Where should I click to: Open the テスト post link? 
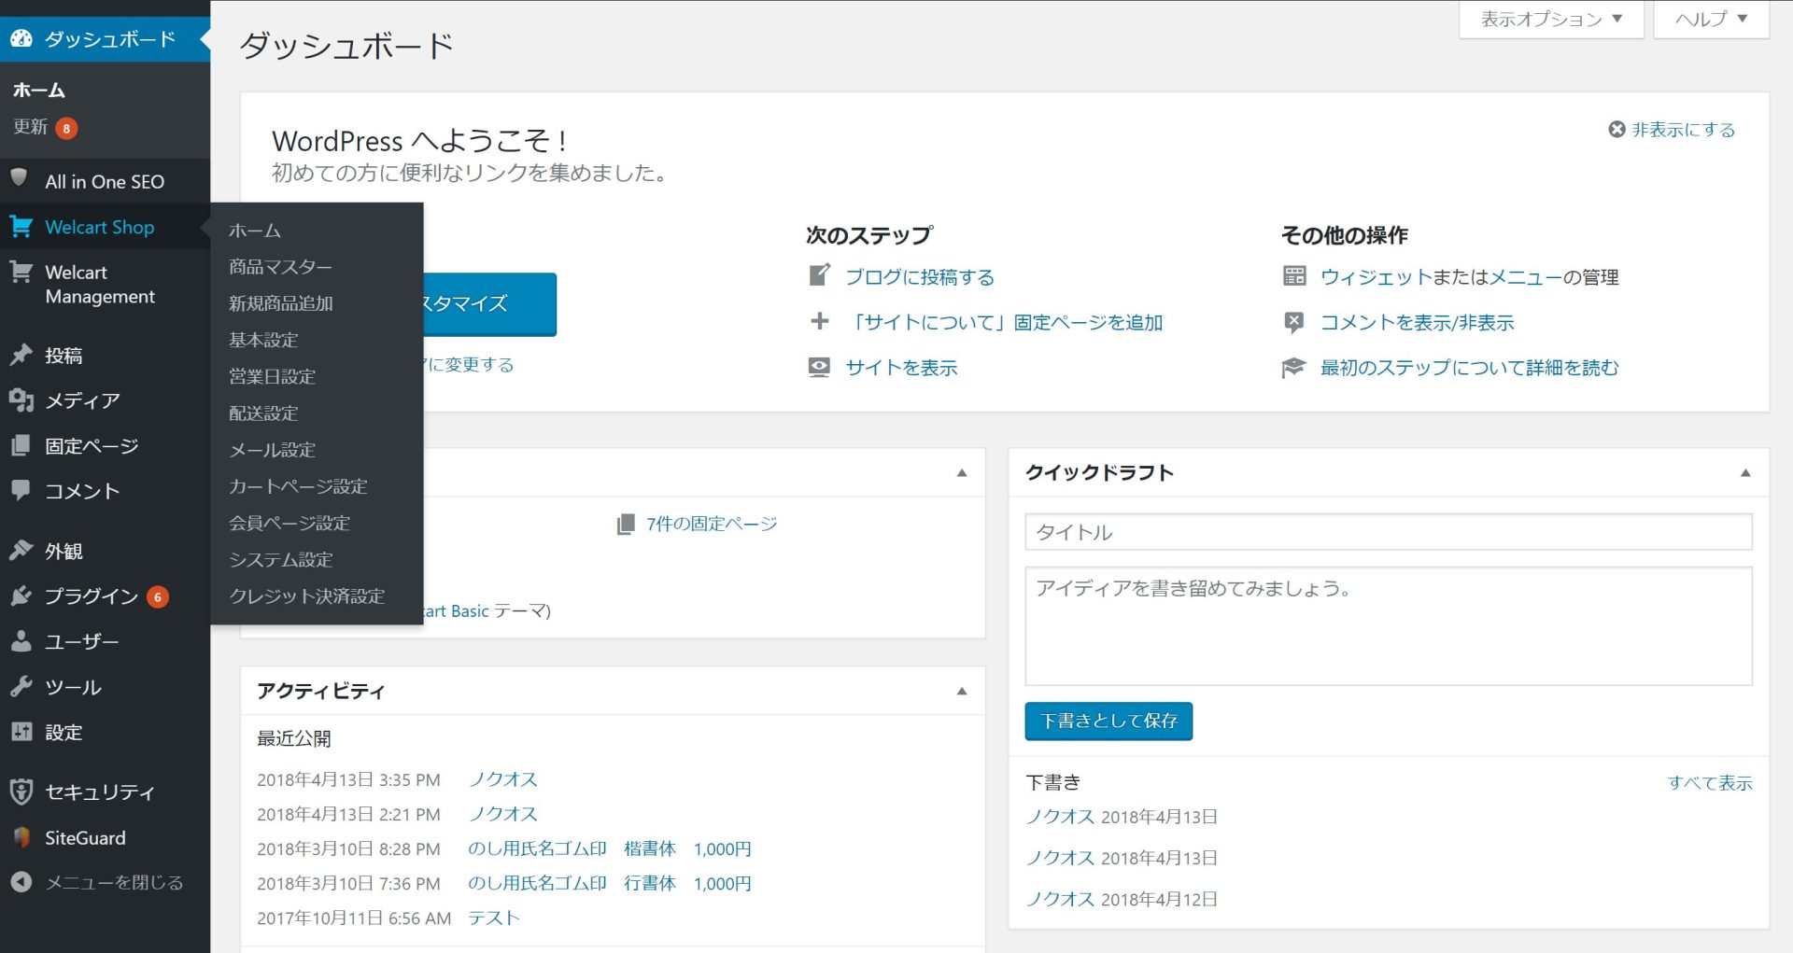pyautogui.click(x=493, y=918)
